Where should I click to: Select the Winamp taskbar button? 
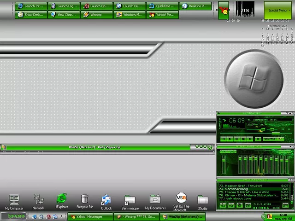coord(136,216)
